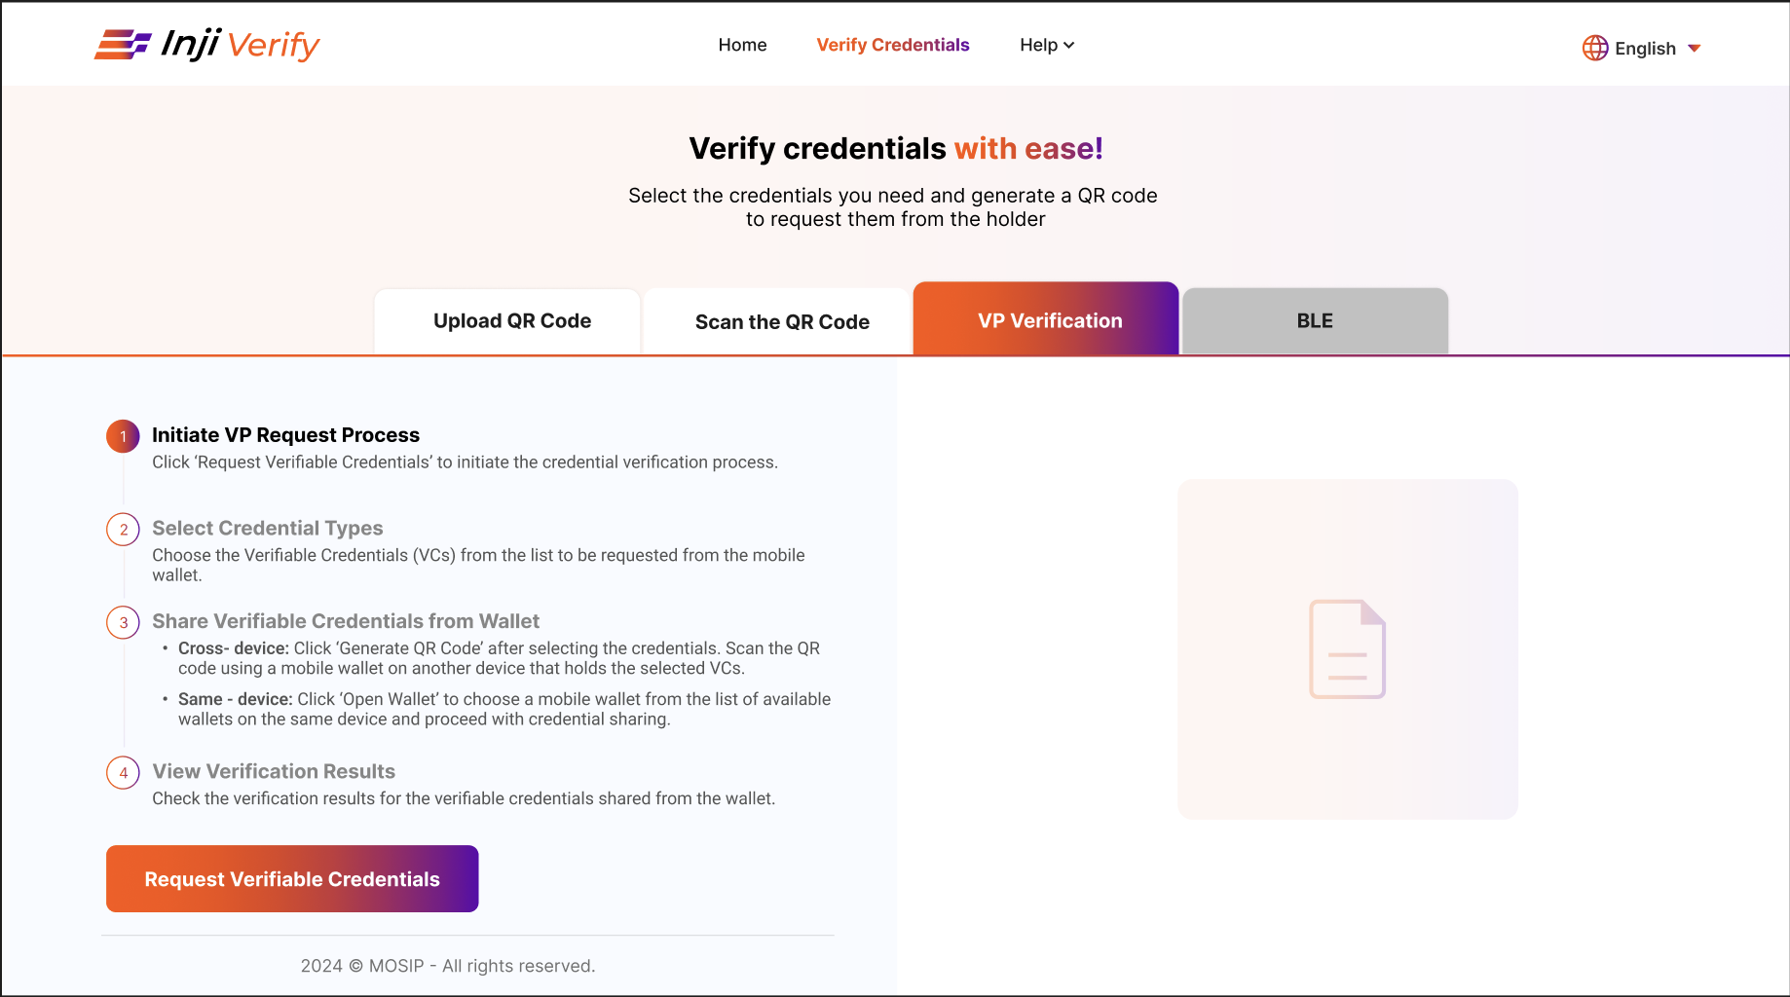The height and width of the screenshot is (997, 1790).
Task: Click Initiate VP Request Process heading
Action: pyautogui.click(x=285, y=435)
